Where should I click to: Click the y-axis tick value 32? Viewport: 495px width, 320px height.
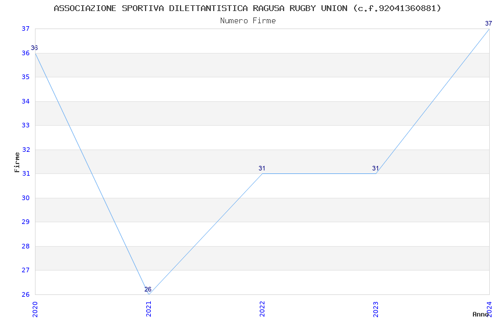coord(26,150)
